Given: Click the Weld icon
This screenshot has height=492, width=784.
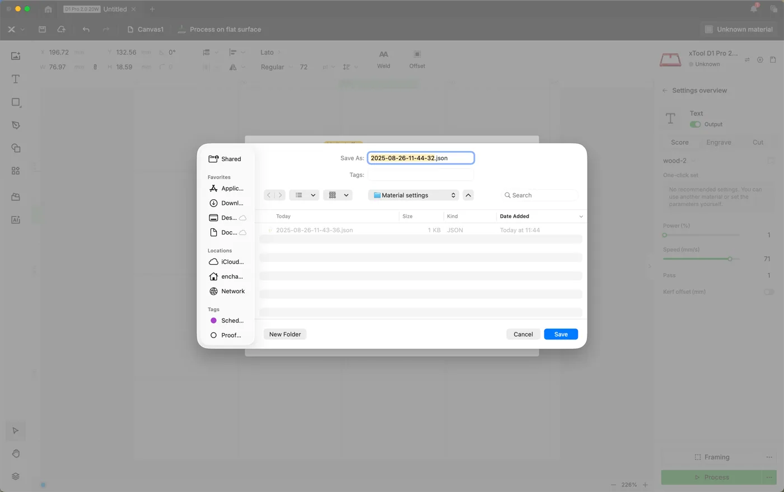Looking at the screenshot, I should tap(384, 54).
